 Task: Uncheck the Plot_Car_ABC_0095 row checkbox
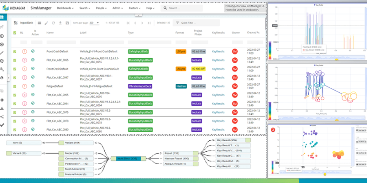[15, 95]
